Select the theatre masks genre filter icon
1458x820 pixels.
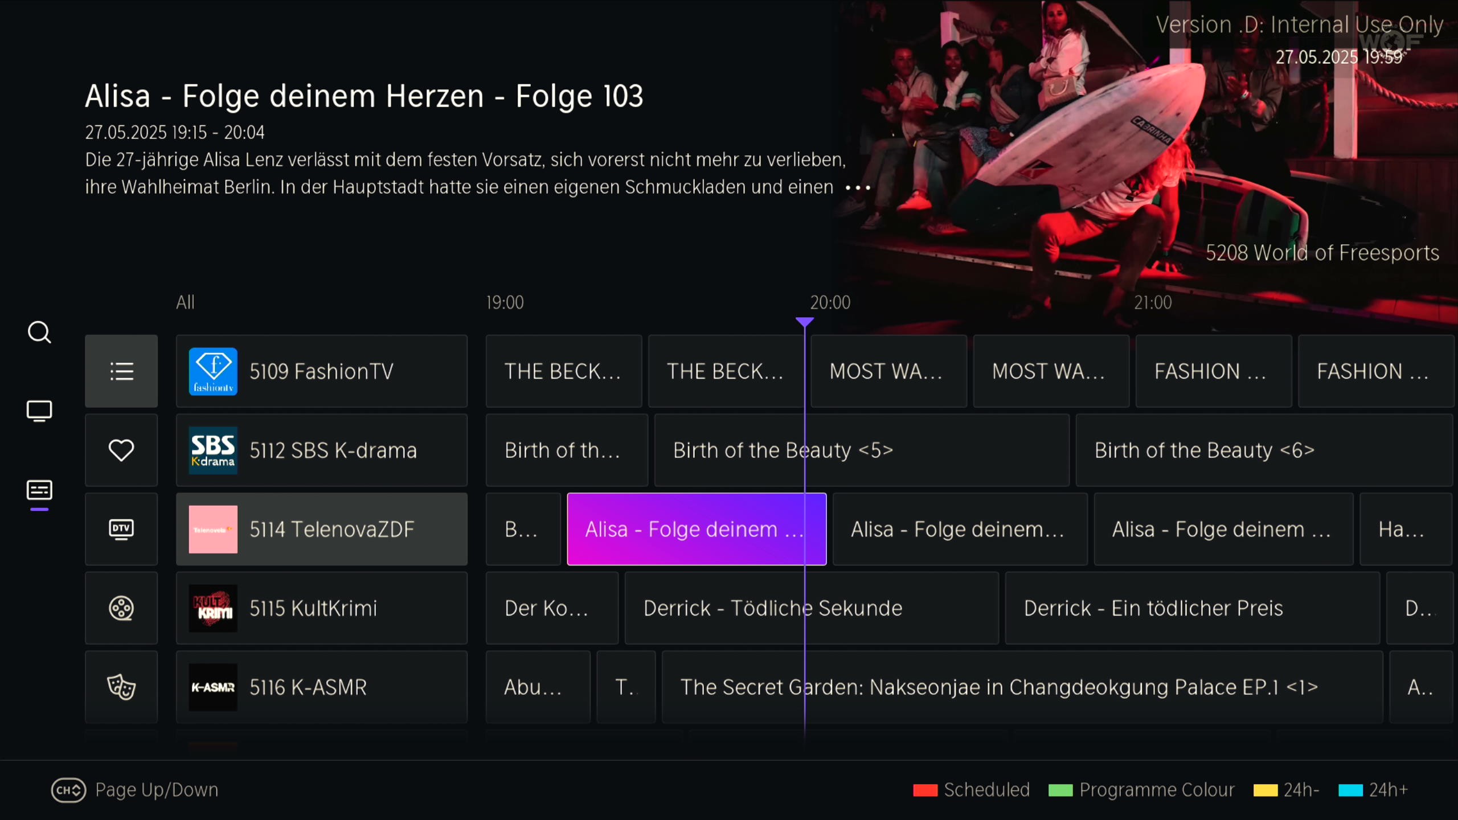121,687
